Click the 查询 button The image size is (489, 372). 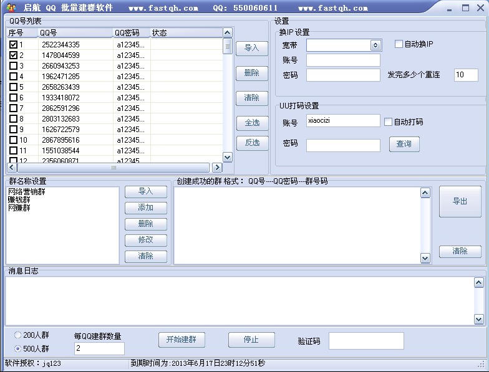click(x=404, y=144)
